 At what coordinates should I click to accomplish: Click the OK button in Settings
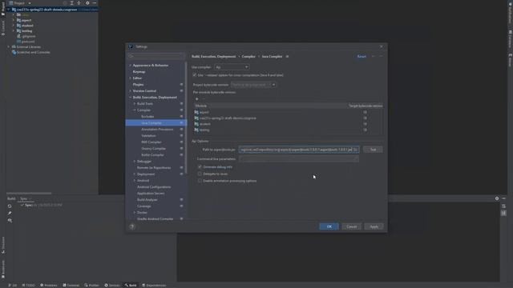(x=329, y=226)
